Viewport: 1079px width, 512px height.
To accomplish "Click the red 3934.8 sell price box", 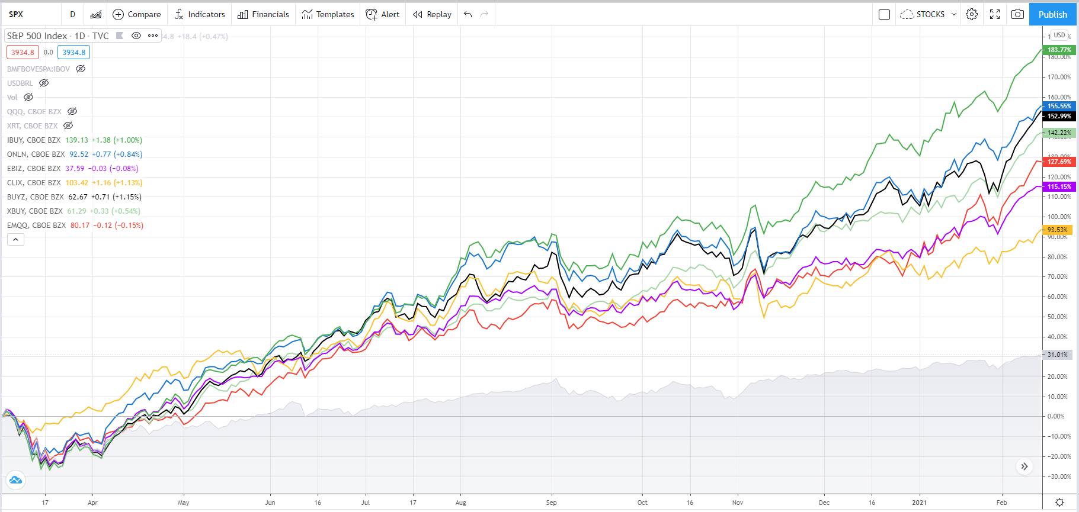I will [23, 52].
